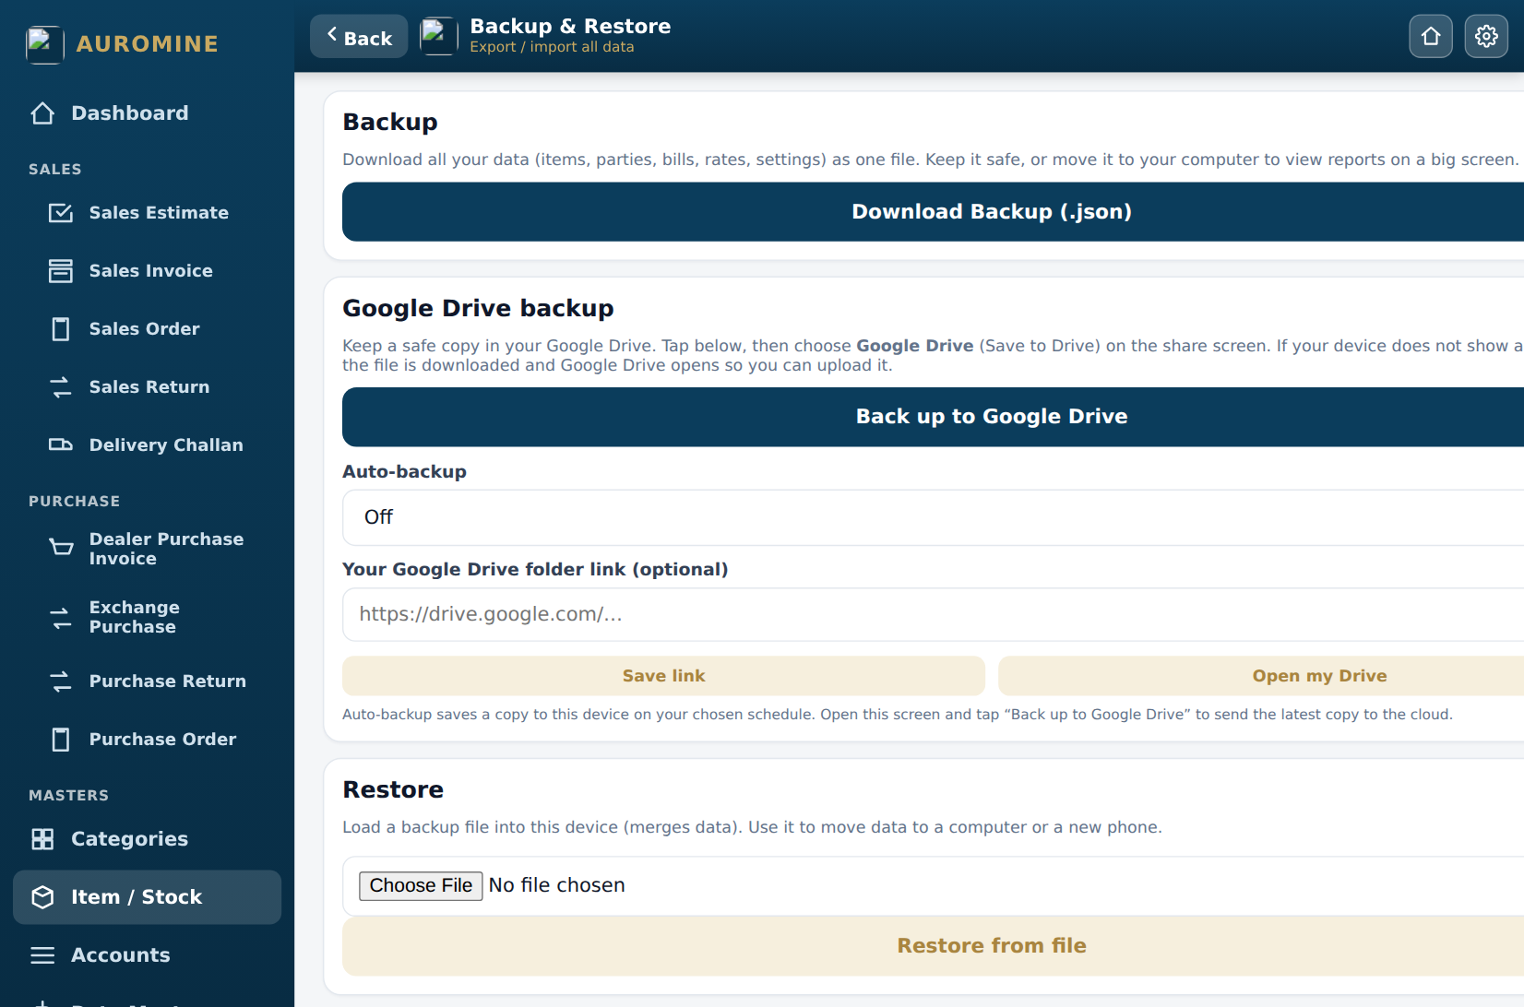Viewport: 1524px width, 1007px height.
Task: Click Open my Drive button
Action: pyautogui.click(x=1261, y=676)
